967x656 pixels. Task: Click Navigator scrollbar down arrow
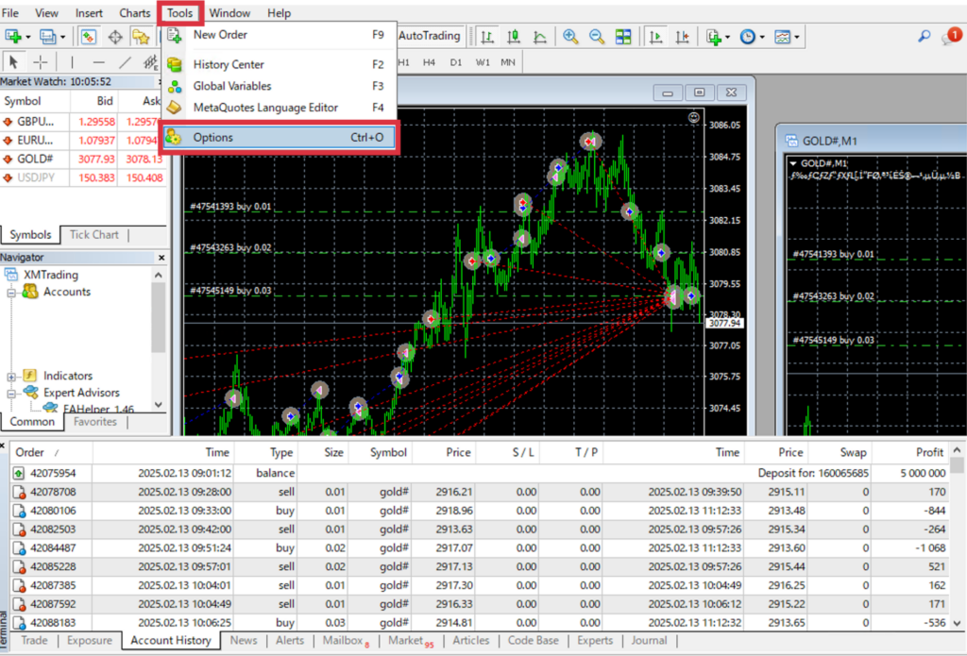pos(159,405)
